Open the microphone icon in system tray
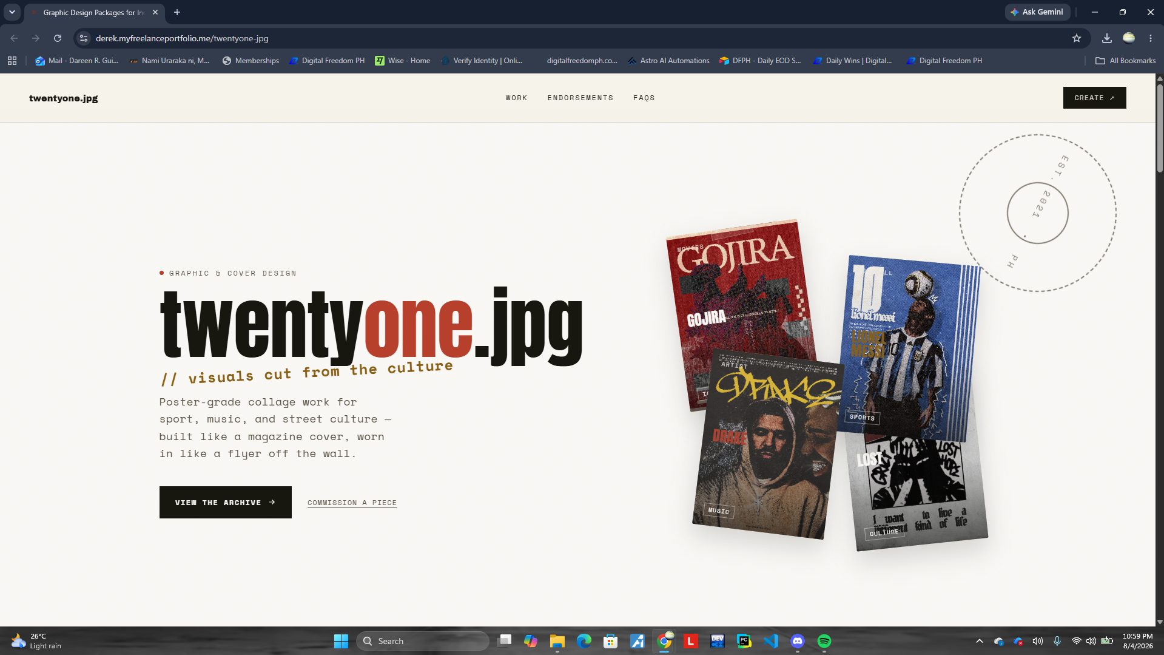 [x=1057, y=641]
